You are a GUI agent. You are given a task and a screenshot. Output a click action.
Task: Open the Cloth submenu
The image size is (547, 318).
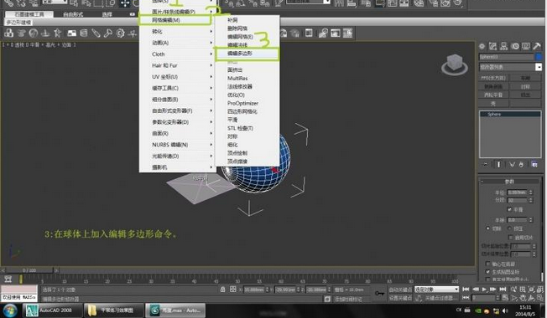coord(177,54)
